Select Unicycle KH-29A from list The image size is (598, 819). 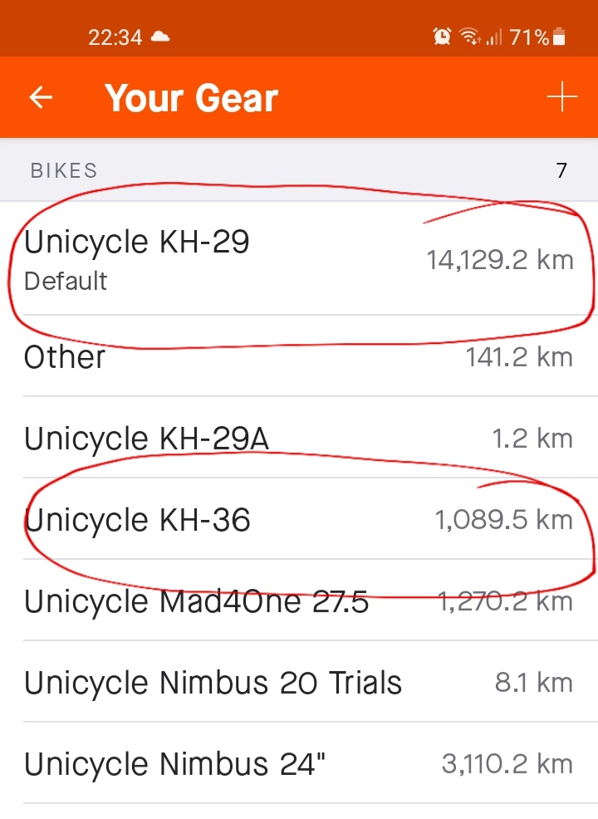146,439
